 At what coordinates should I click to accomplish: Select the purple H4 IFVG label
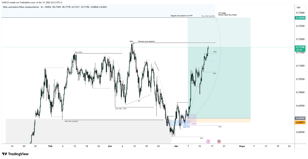point(194,124)
